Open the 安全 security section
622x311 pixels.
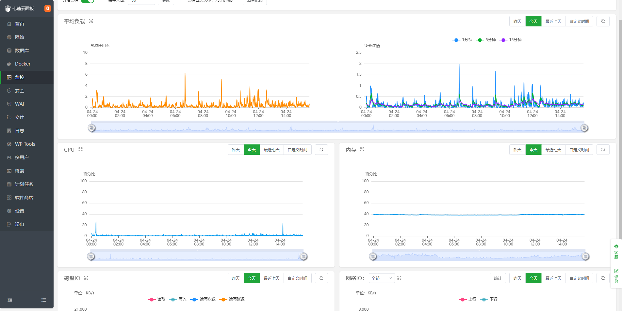tap(27, 91)
